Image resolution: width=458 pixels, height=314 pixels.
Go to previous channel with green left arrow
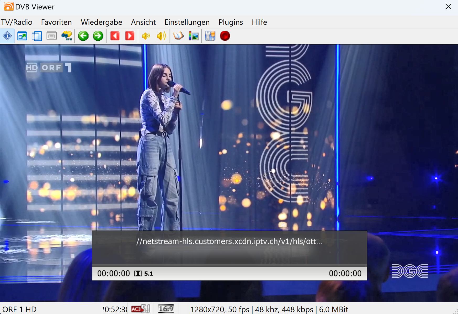[x=83, y=36]
